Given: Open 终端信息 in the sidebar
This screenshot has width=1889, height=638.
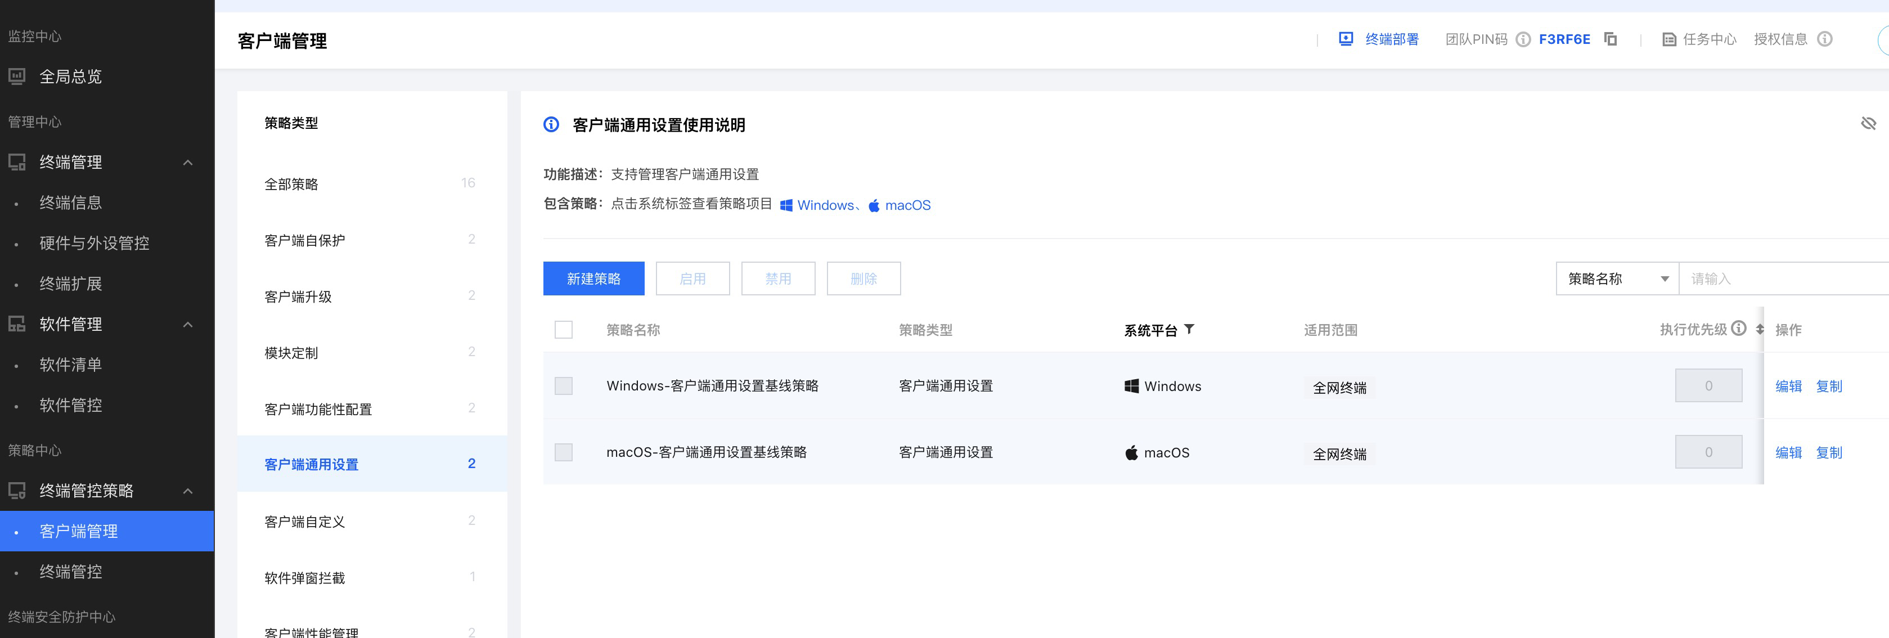Looking at the screenshot, I should point(70,203).
